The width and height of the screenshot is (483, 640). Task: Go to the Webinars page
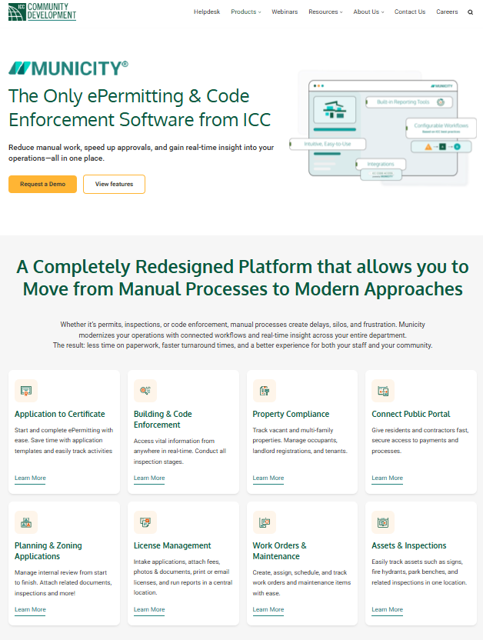click(285, 12)
